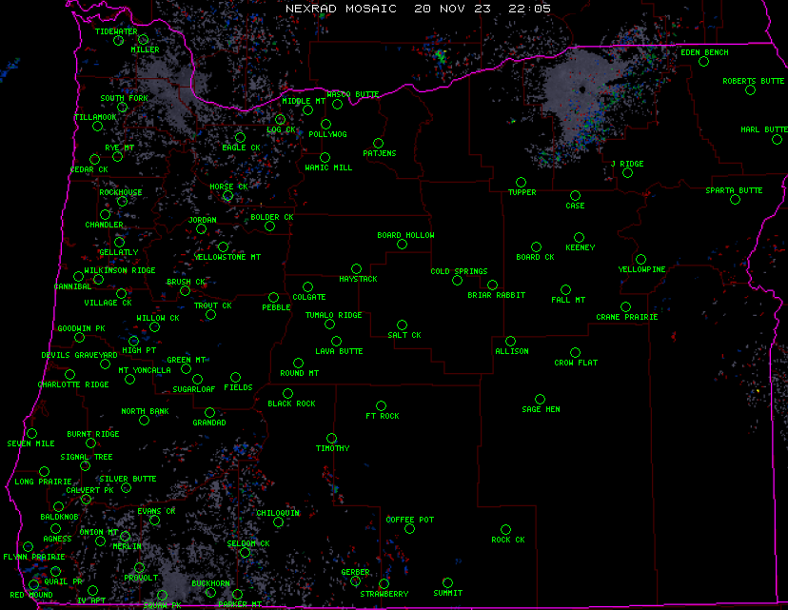
Task: Select the Board Hollow station circle
Action: coord(402,245)
